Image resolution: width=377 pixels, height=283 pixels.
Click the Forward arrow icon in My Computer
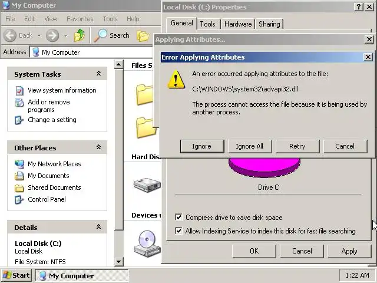pos(52,35)
